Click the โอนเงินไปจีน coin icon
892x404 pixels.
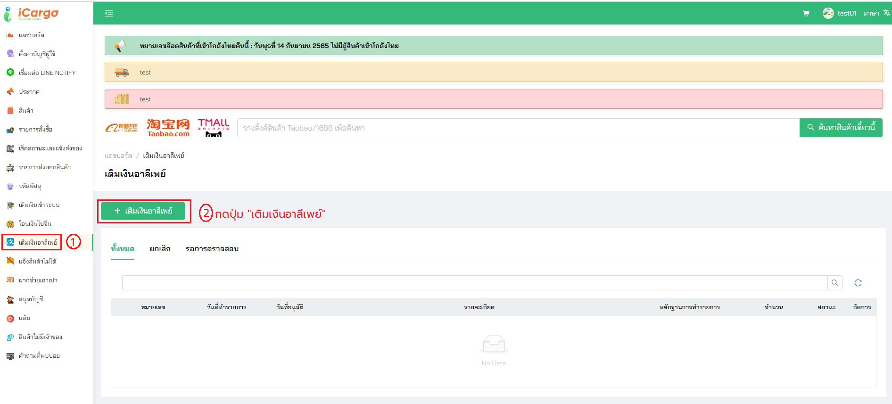click(10, 223)
